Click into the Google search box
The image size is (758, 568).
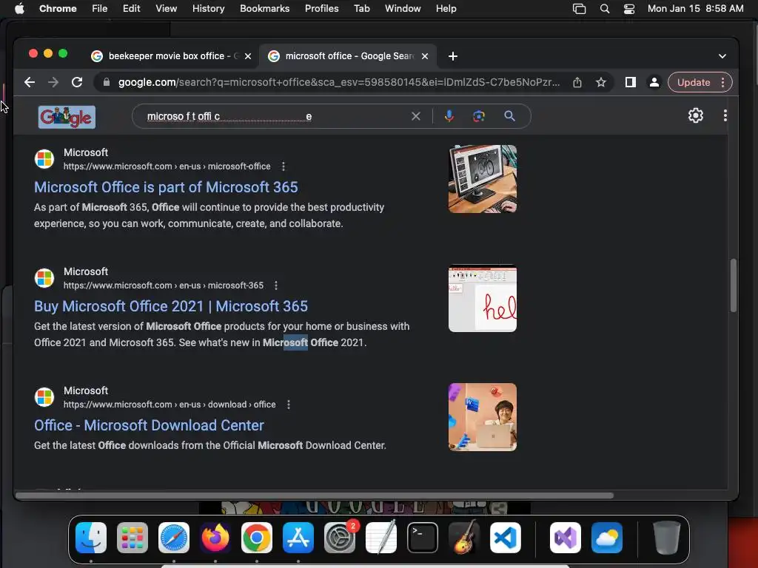tap(275, 116)
